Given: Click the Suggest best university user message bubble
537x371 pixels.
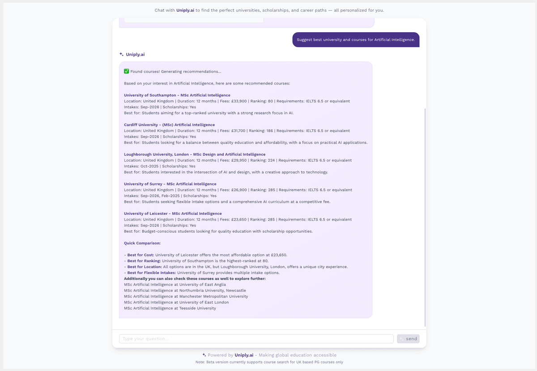Looking at the screenshot, I should pyautogui.click(x=356, y=39).
